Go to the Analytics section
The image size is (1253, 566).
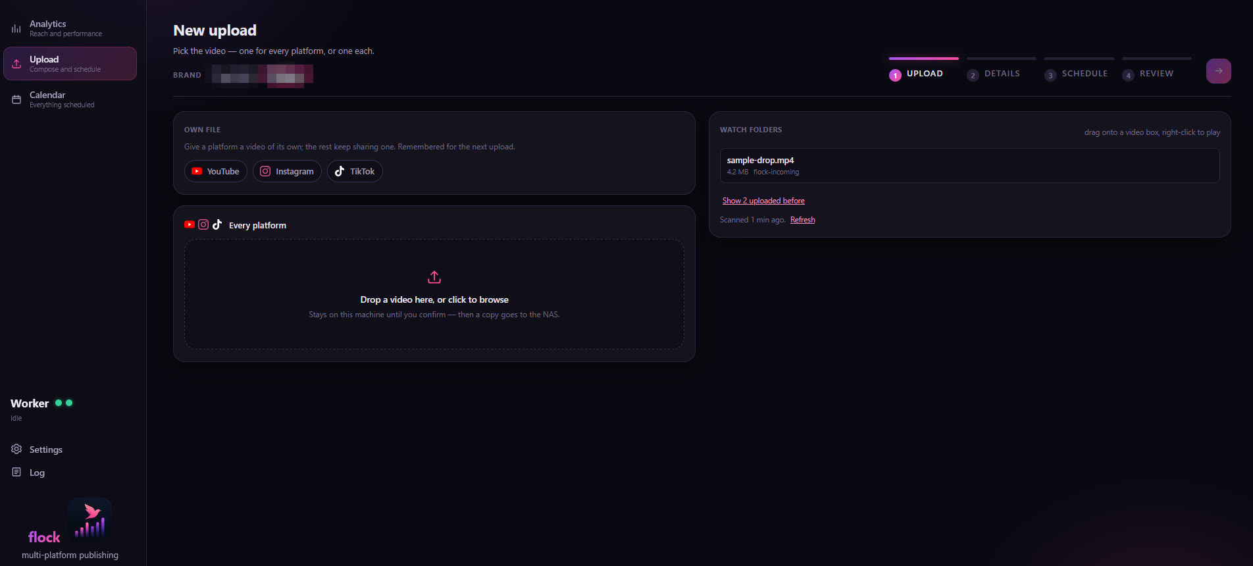pos(70,28)
